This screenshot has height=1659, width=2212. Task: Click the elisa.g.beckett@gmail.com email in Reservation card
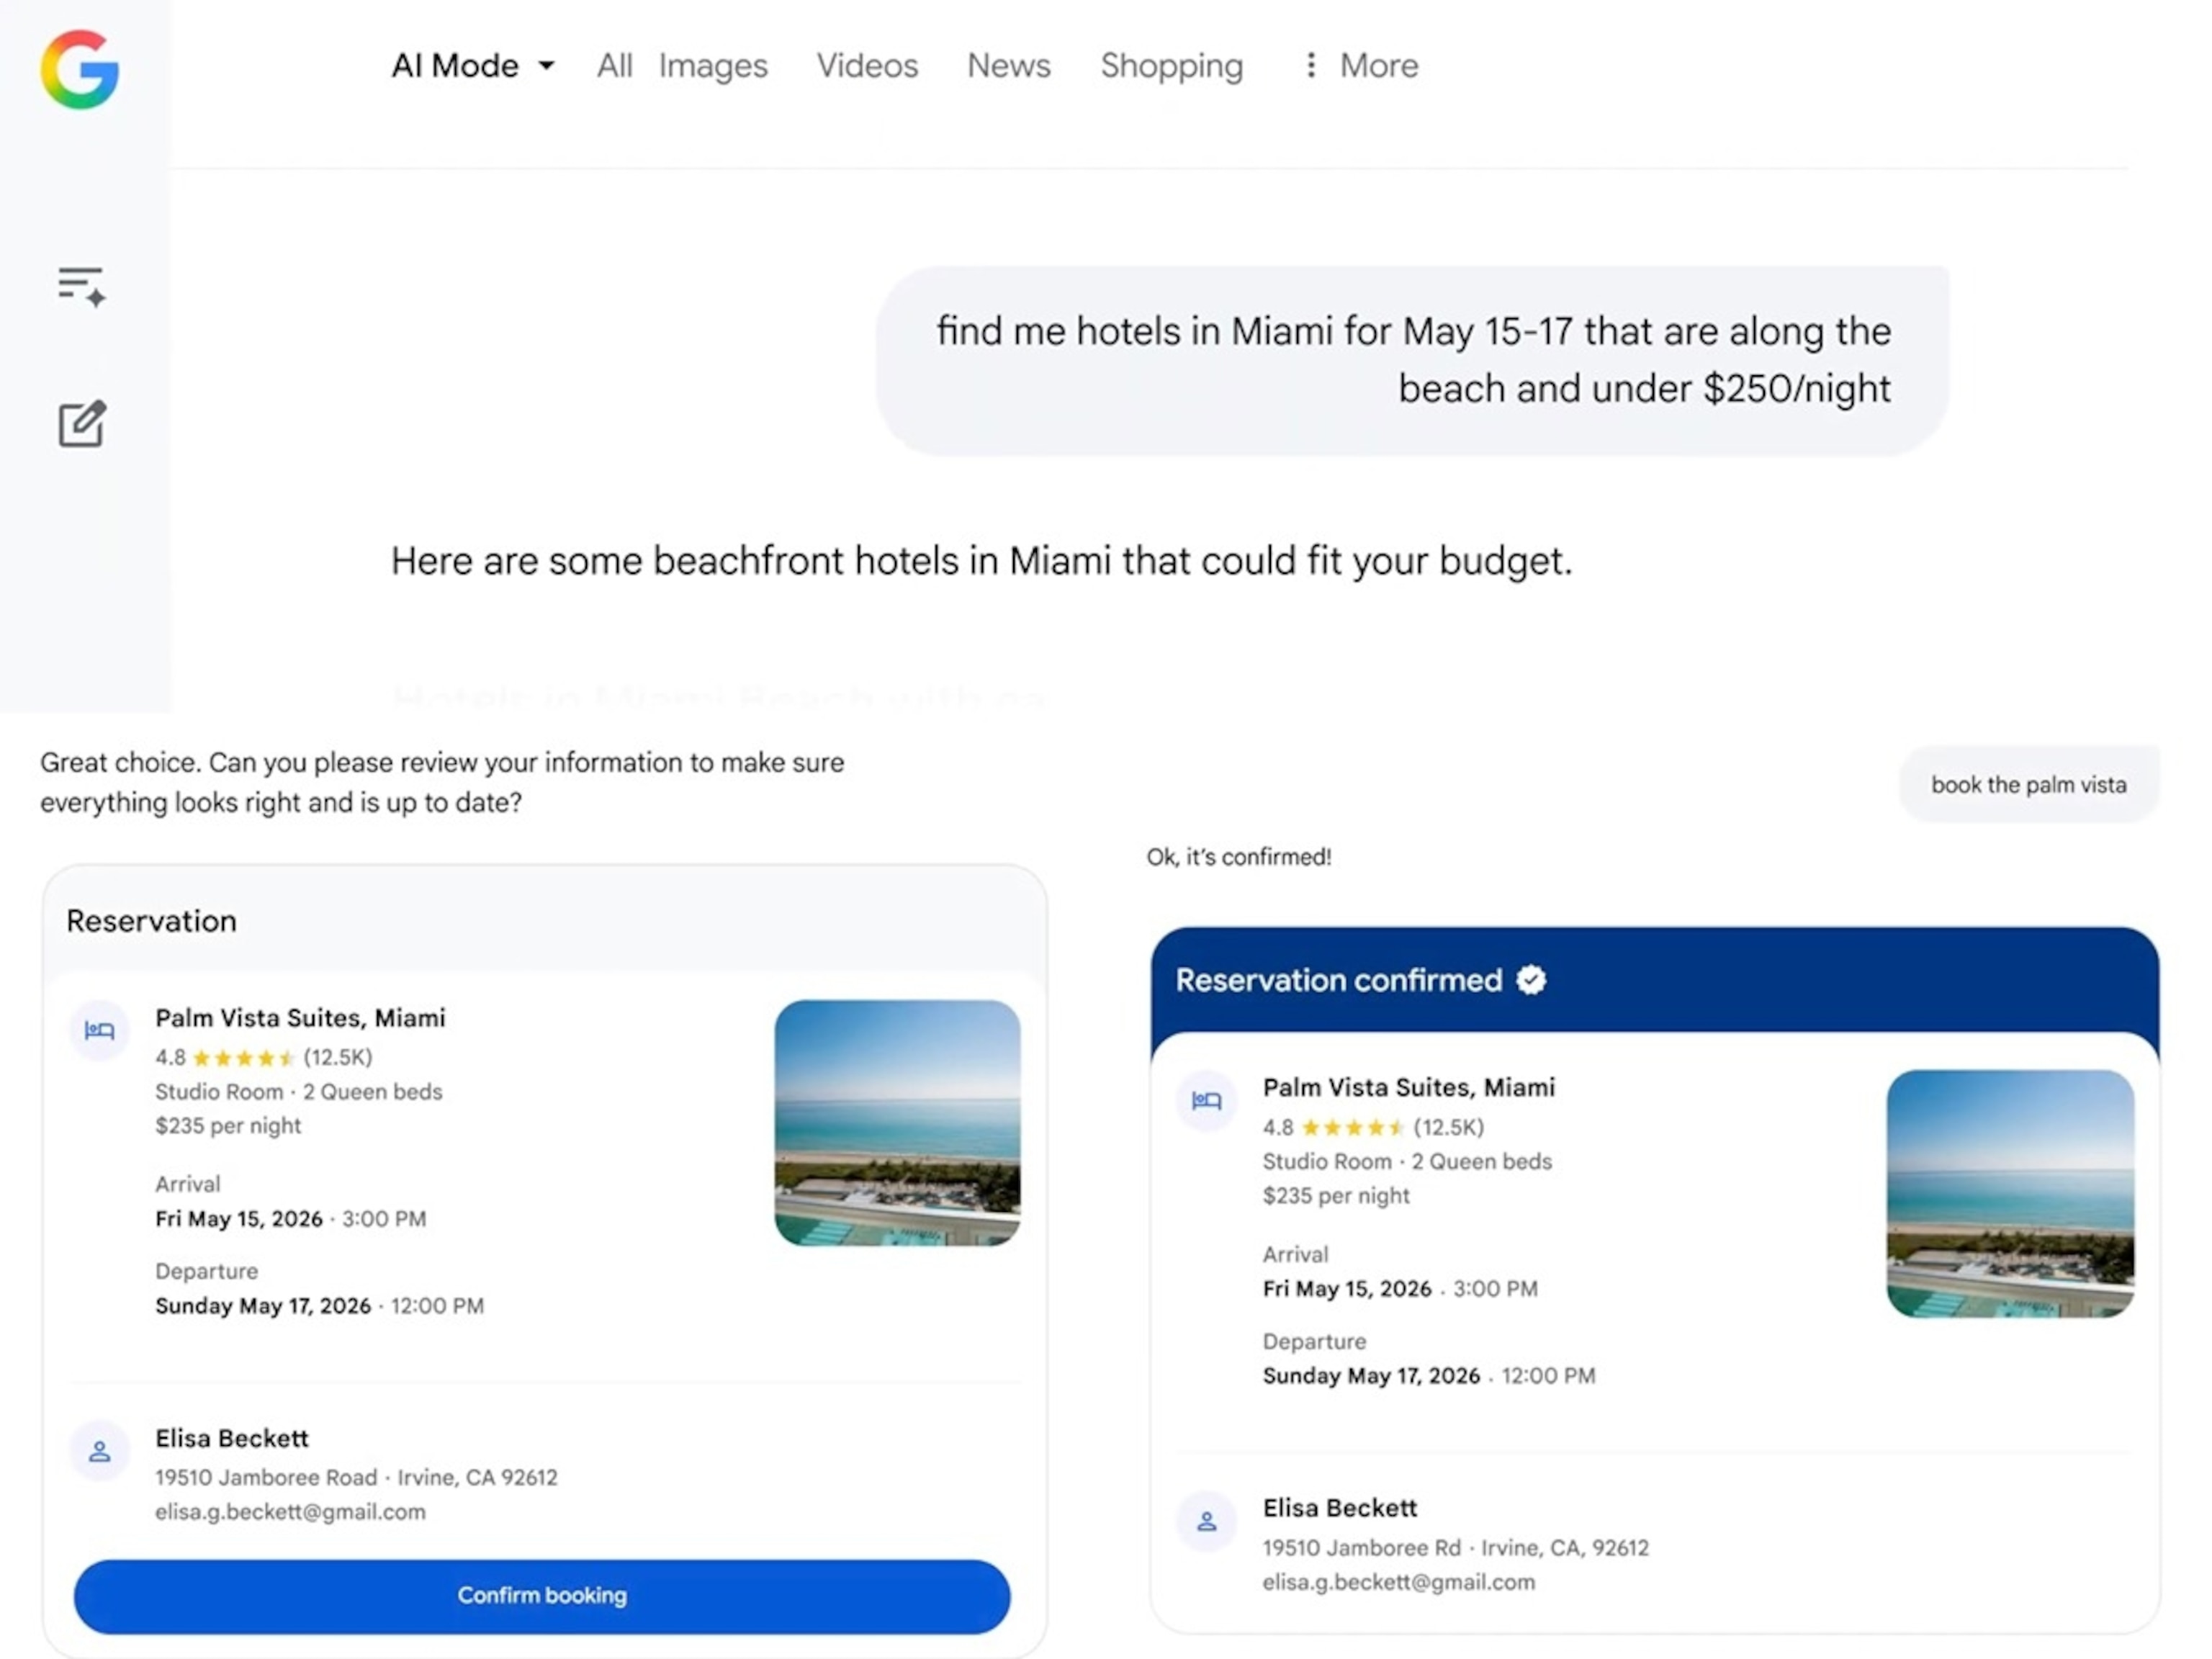(x=290, y=1512)
